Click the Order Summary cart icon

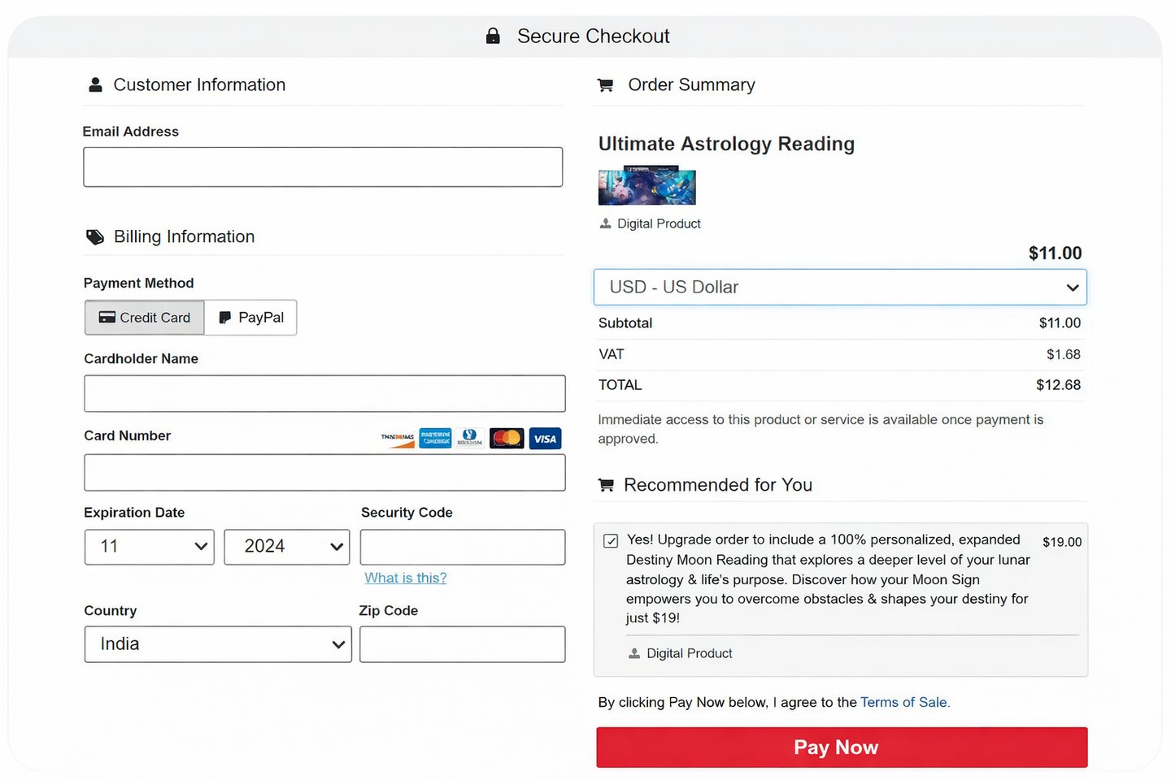pos(605,84)
